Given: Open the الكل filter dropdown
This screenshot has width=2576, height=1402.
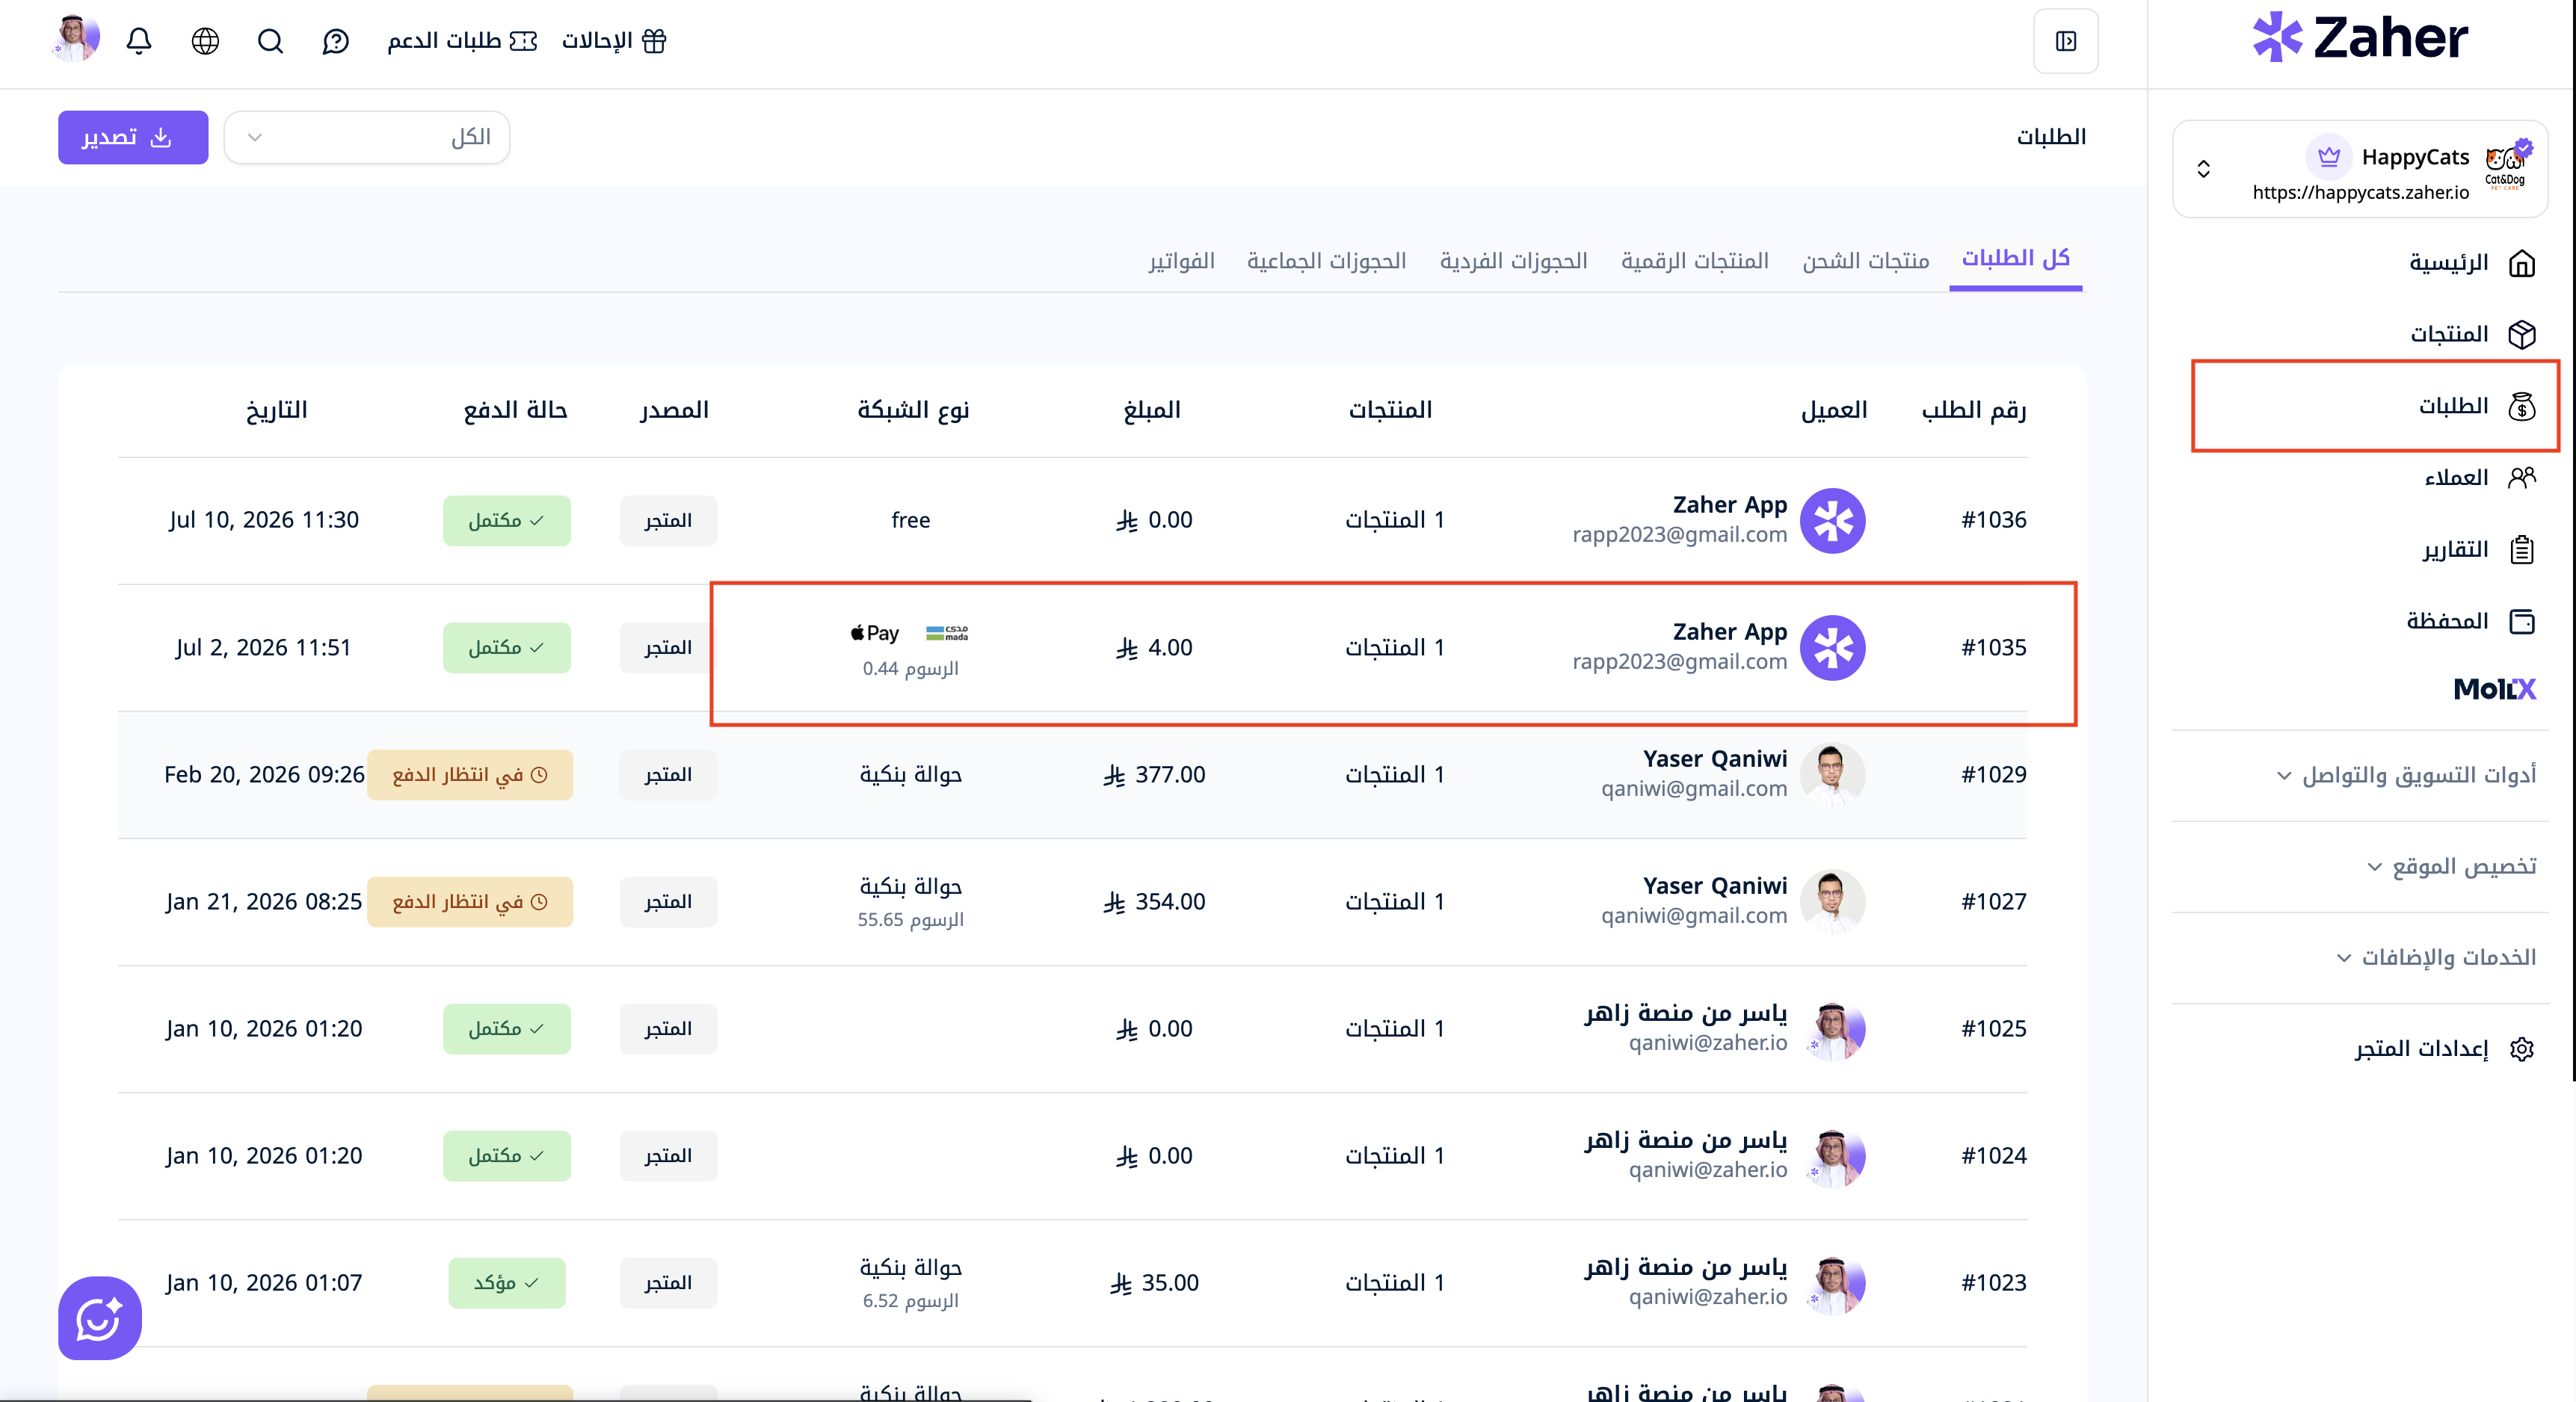Looking at the screenshot, I should [x=367, y=137].
